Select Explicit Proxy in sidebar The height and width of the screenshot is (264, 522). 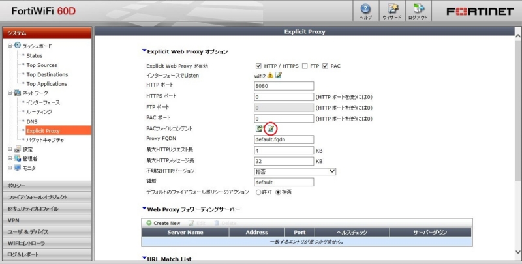[58, 130]
